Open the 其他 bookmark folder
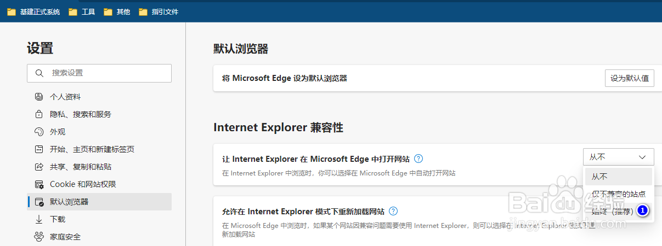Viewport: 662px width, 246px height. [117, 11]
